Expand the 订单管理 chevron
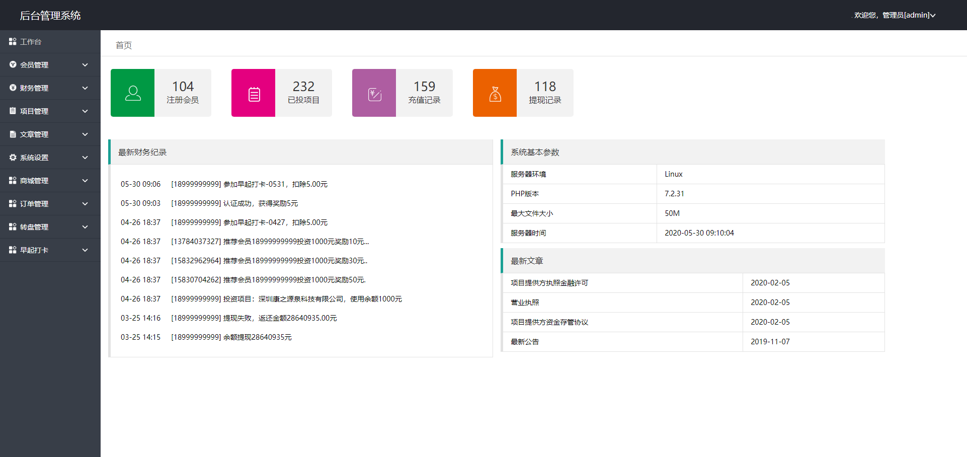Viewport: 967px width, 457px height. [x=85, y=204]
